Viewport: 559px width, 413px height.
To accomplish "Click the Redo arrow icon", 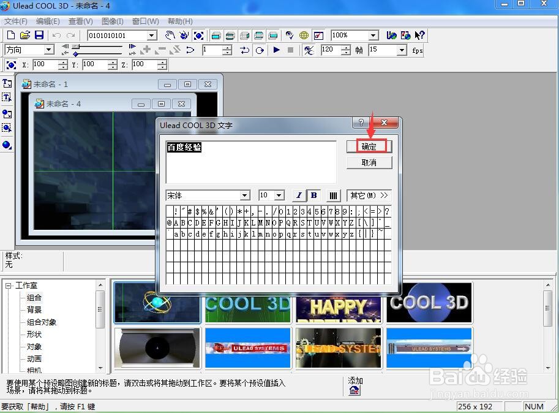I will 70,35.
